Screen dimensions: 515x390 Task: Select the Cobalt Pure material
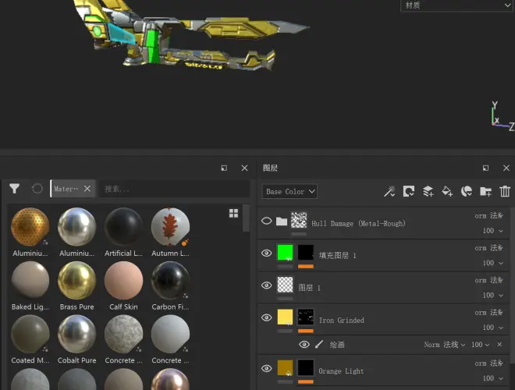pyautogui.click(x=76, y=339)
